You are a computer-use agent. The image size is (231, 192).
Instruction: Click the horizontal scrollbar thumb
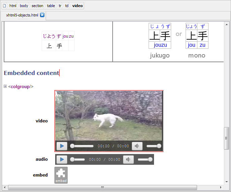coord(103,187)
